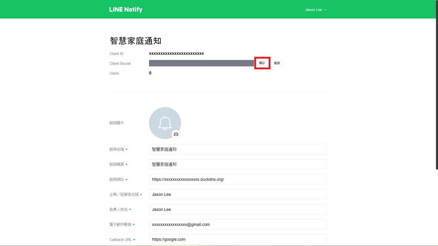Click the page vertical scrollbar
The width and height of the screenshot is (438, 246).
pyautogui.click(x=437, y=85)
